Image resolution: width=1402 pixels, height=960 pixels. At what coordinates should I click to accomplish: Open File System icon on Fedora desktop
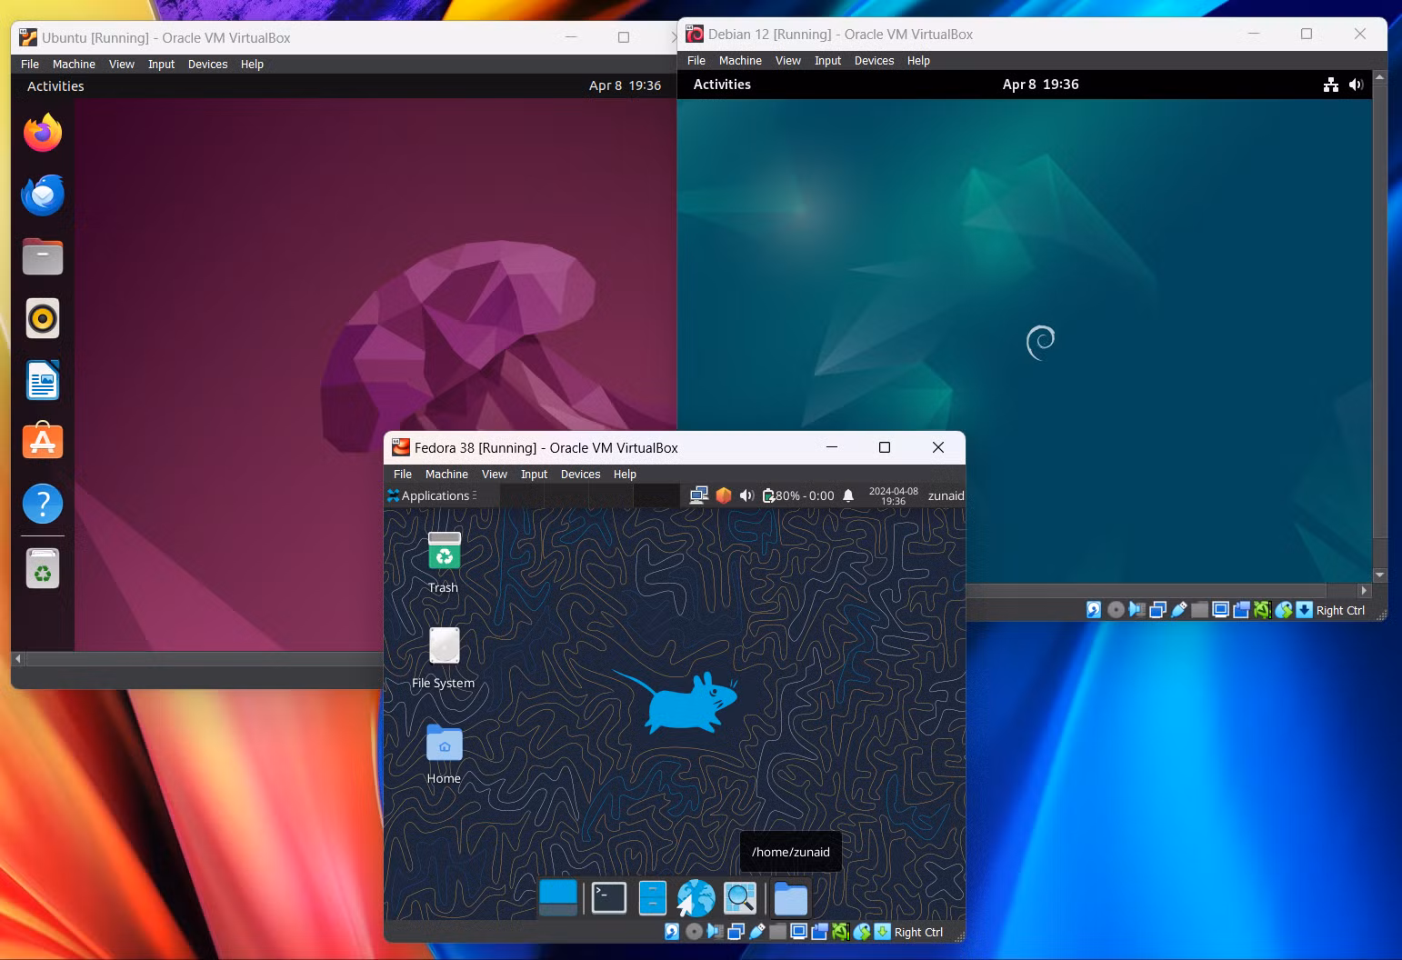click(444, 646)
